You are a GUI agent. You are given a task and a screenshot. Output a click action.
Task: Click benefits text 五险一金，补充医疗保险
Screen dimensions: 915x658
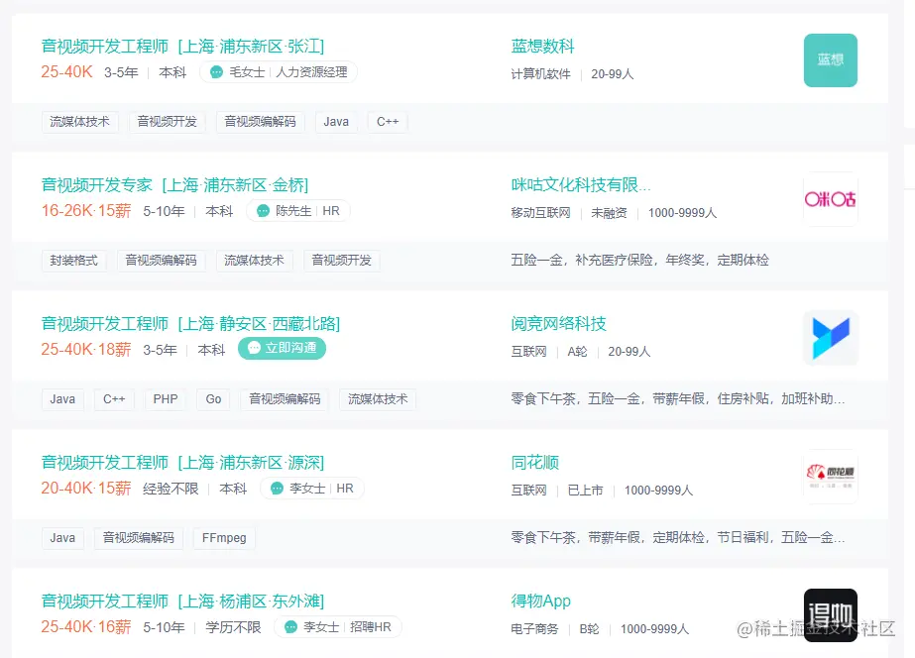[x=640, y=261]
